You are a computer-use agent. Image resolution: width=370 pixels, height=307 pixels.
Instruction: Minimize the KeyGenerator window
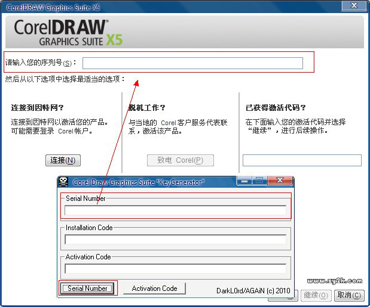tap(244, 181)
